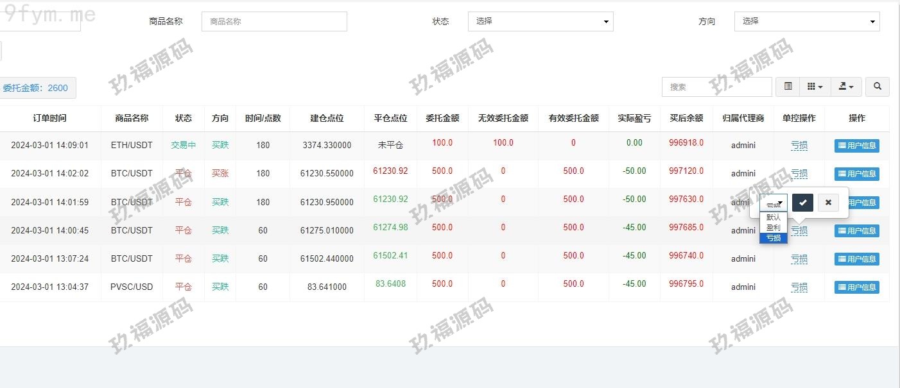Click the 委托金额: 2600 button
This screenshot has width=900, height=388.
(x=35, y=88)
